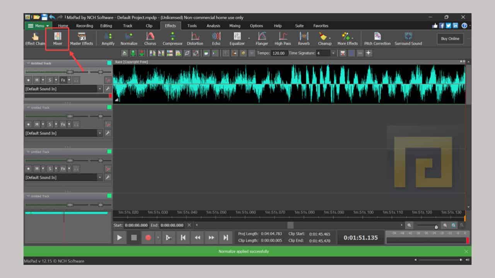Open the wrench settings of first track
Image resolution: width=495 pixels, height=278 pixels.
[x=108, y=89]
